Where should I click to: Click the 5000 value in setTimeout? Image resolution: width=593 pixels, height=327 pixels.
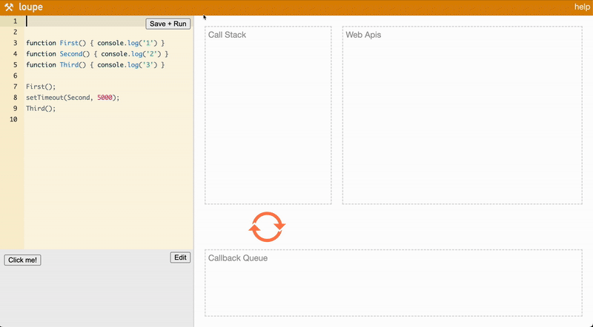pos(105,98)
